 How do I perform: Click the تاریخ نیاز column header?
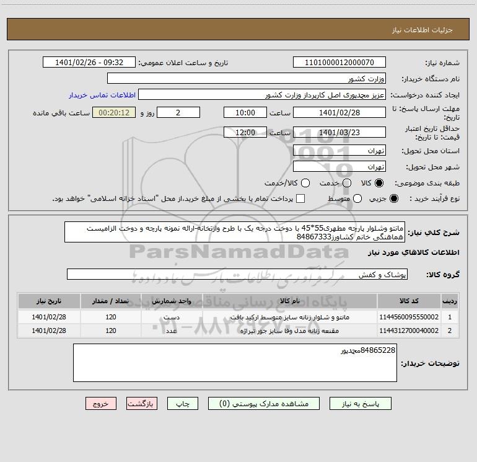point(49,301)
